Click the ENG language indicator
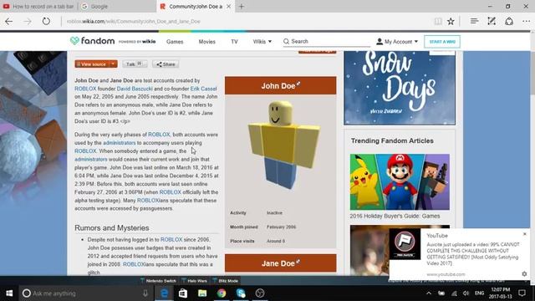The height and width of the screenshot is (301, 535). coord(479,293)
